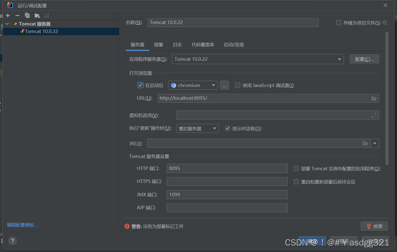Browse for JRE folder icon

tap(365, 143)
